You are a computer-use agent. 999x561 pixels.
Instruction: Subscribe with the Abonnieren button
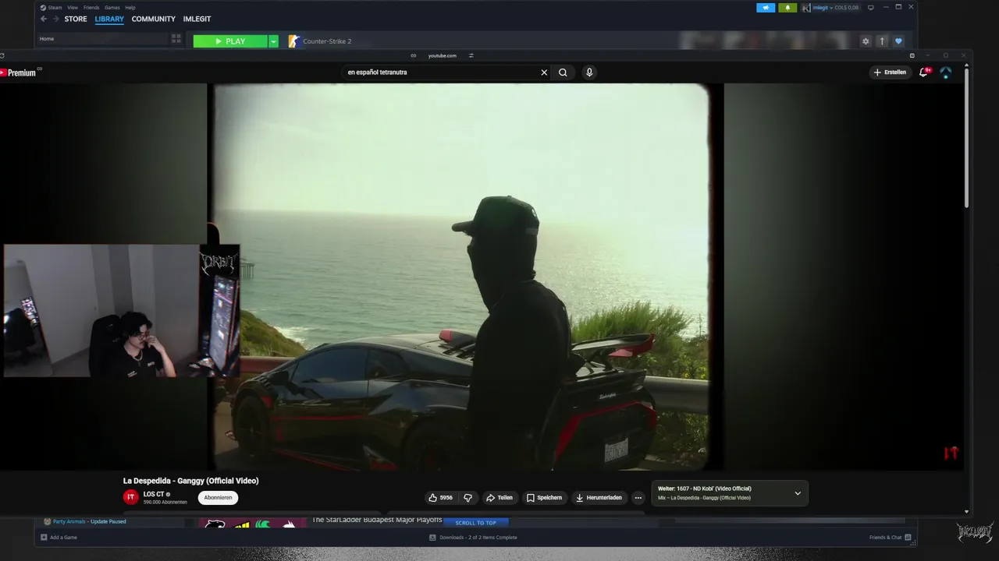[218, 498]
